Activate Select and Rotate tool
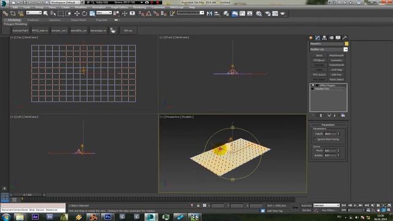This screenshot has height=221, width=393. (85, 14)
